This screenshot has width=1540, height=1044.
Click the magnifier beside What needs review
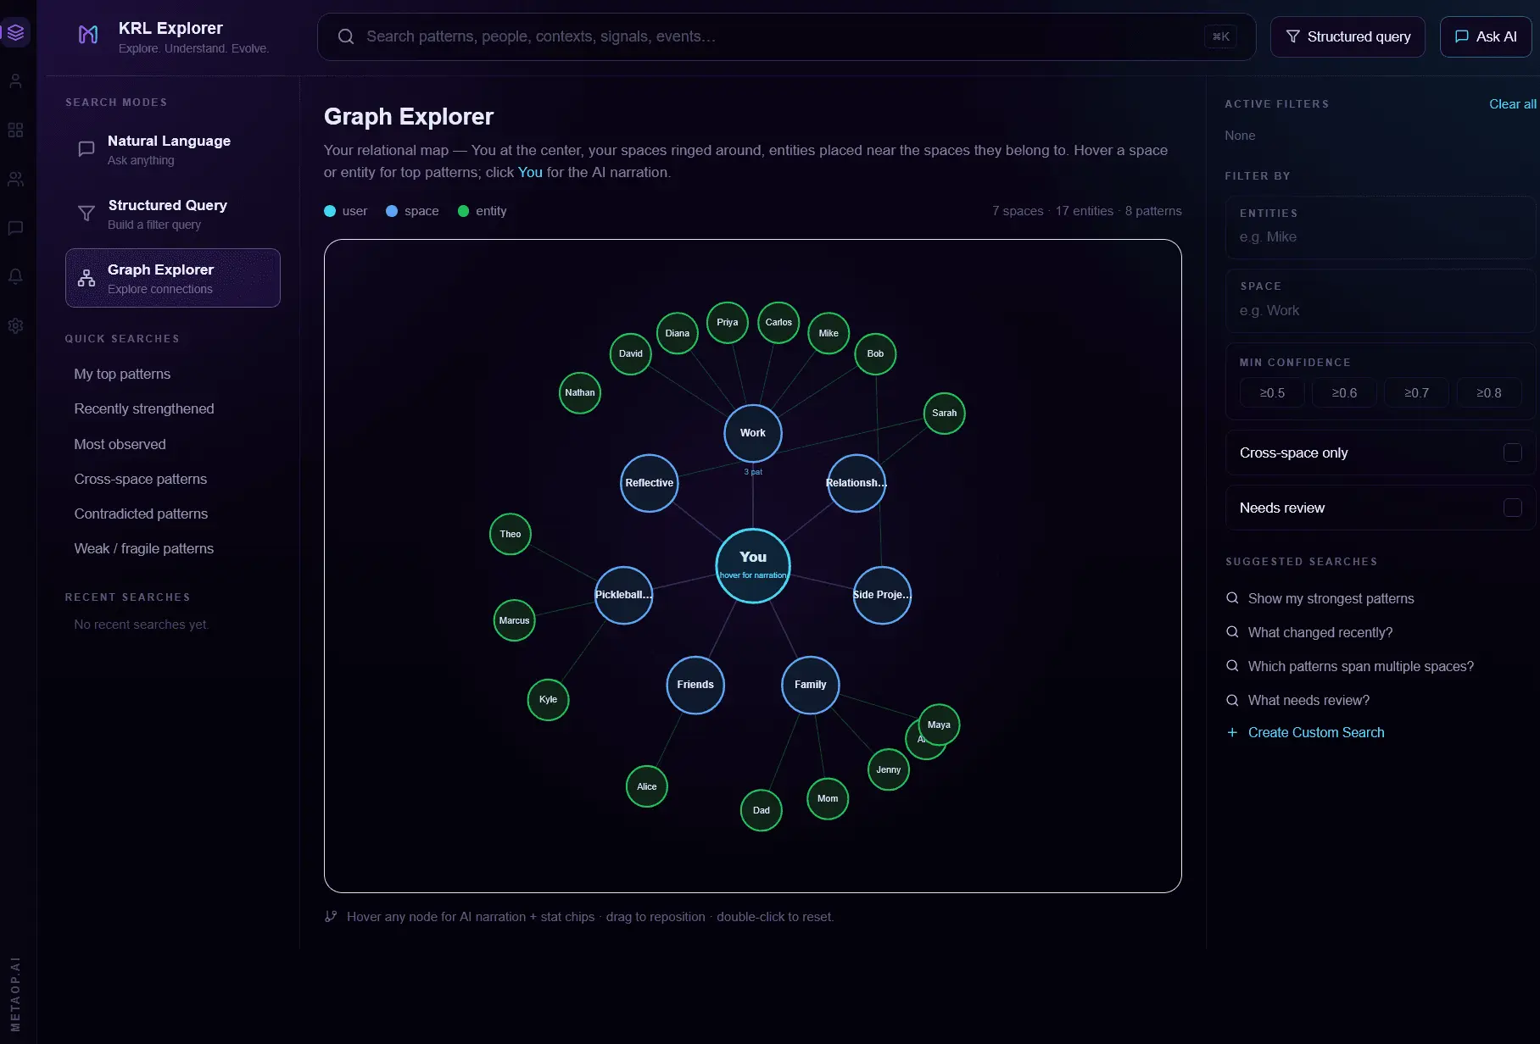click(1232, 700)
